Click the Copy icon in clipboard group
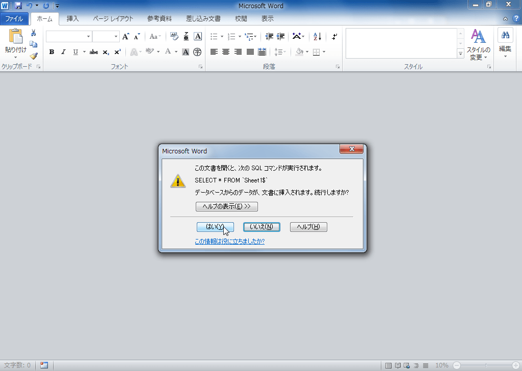Image resolution: width=522 pixels, height=371 pixels. point(33,44)
